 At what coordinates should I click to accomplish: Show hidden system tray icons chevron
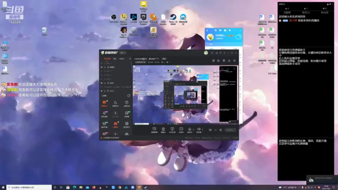tap(299, 187)
